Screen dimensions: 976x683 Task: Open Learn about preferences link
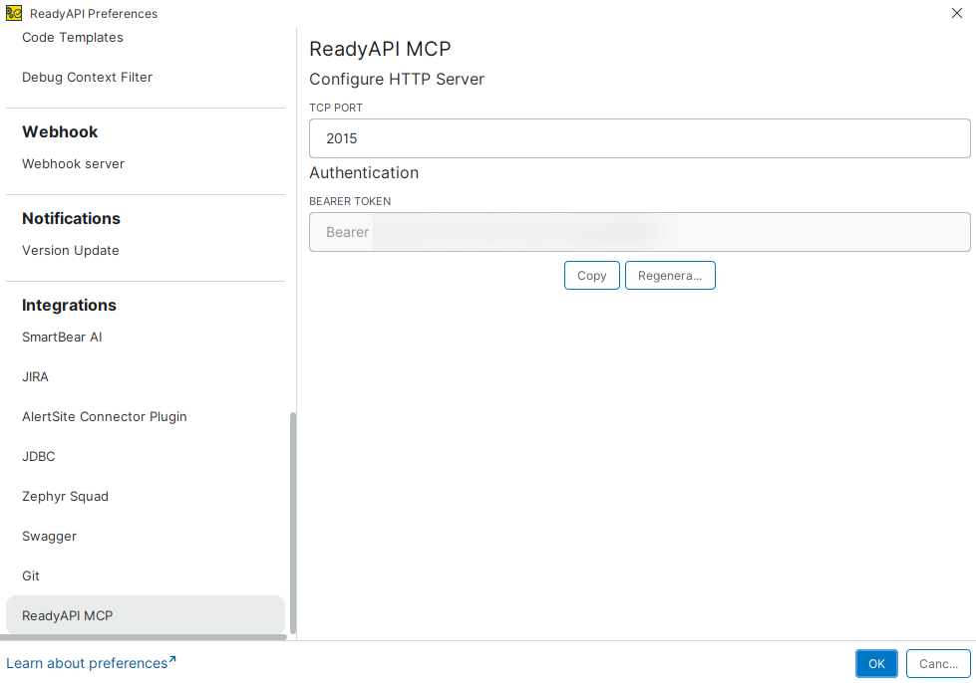tap(91, 662)
